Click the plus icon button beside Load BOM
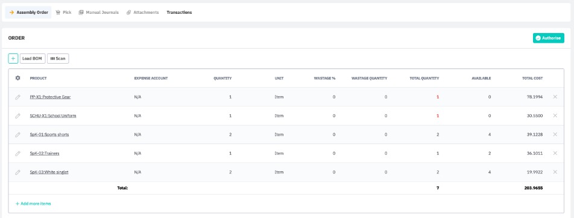574x218 pixels. point(13,58)
